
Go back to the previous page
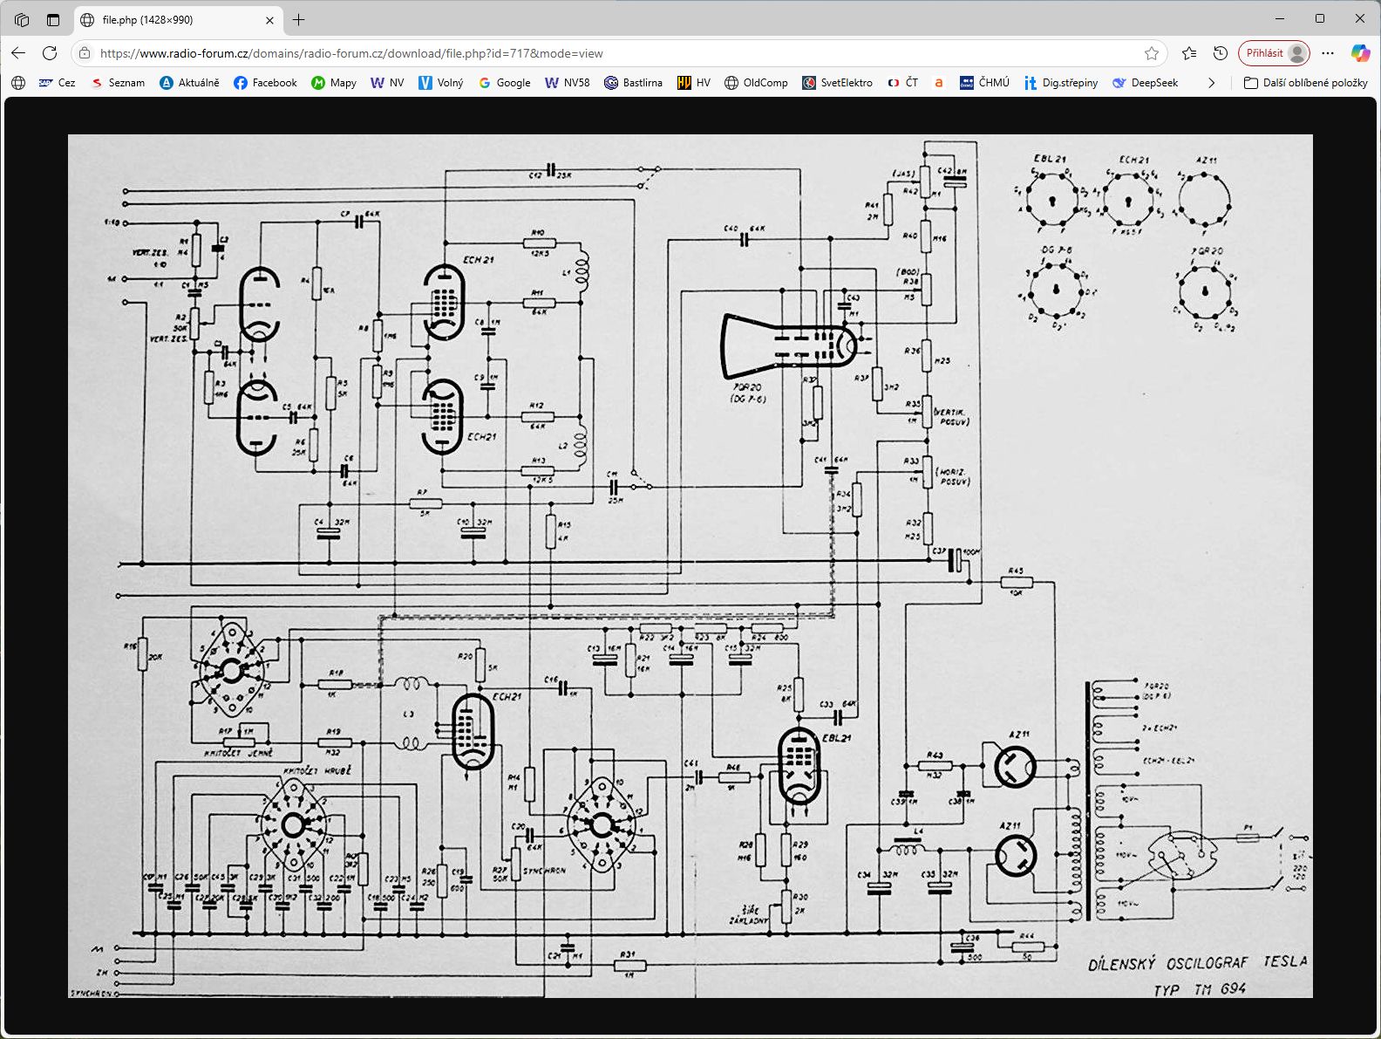[18, 53]
